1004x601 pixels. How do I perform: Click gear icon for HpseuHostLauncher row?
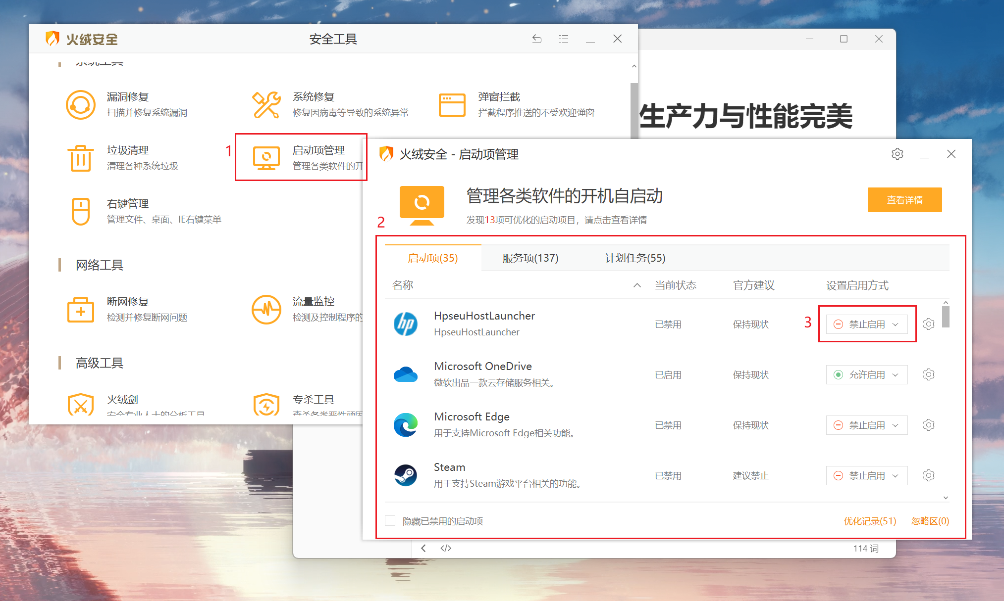[x=929, y=324]
